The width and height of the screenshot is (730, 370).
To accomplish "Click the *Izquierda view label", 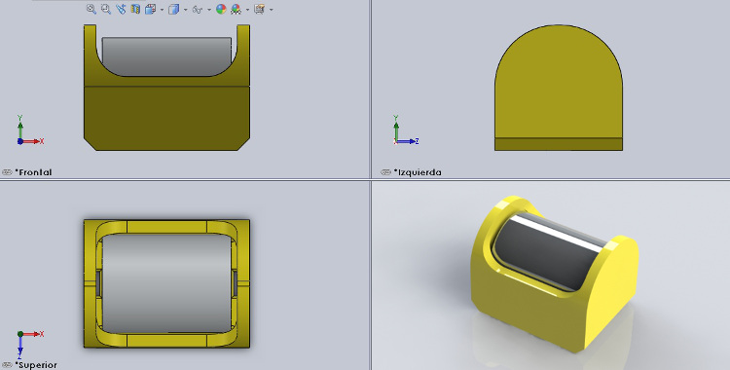I will coord(418,172).
